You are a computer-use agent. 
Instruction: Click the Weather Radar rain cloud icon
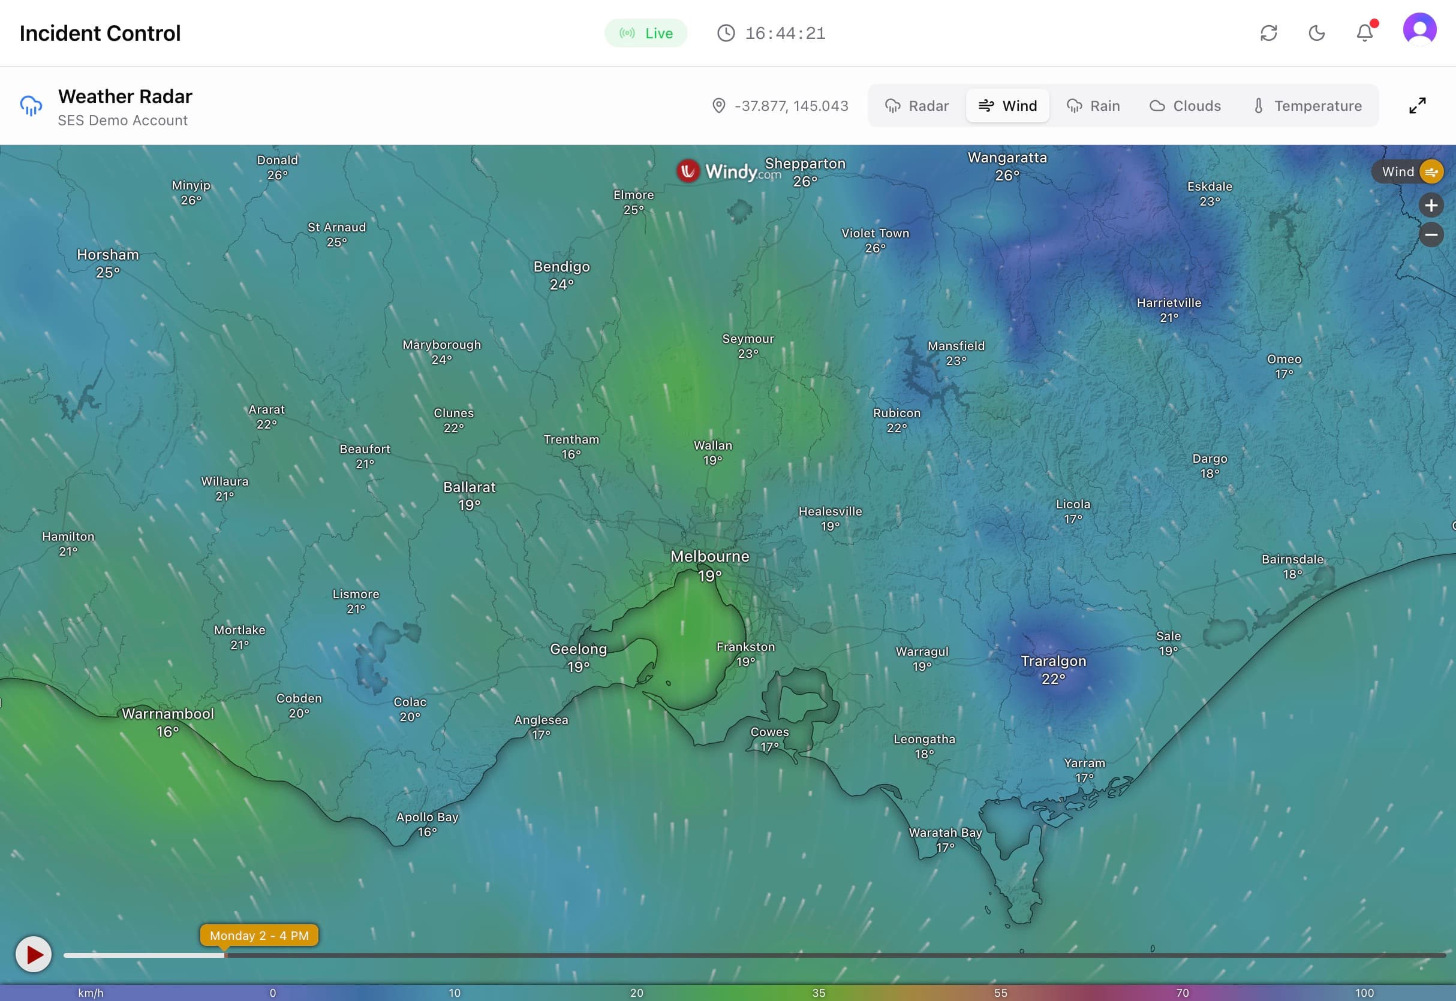[x=30, y=105]
